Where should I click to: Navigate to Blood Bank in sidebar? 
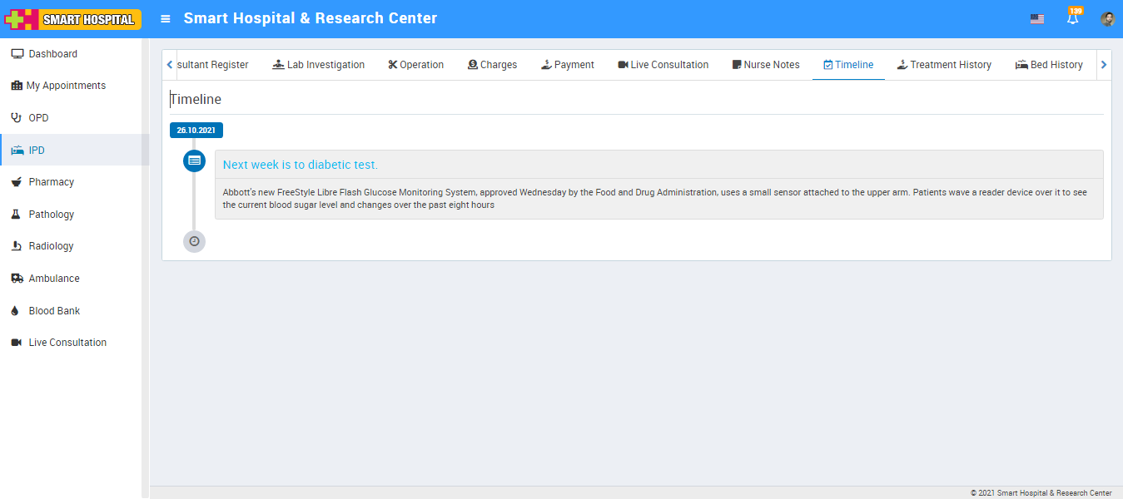click(54, 311)
